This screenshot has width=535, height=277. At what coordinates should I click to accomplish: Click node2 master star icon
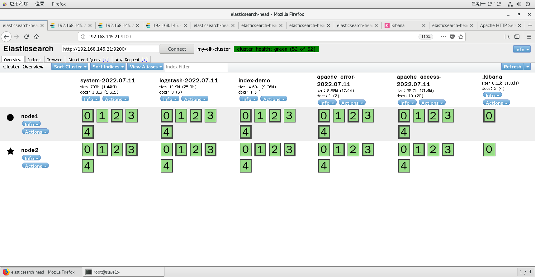tap(11, 151)
